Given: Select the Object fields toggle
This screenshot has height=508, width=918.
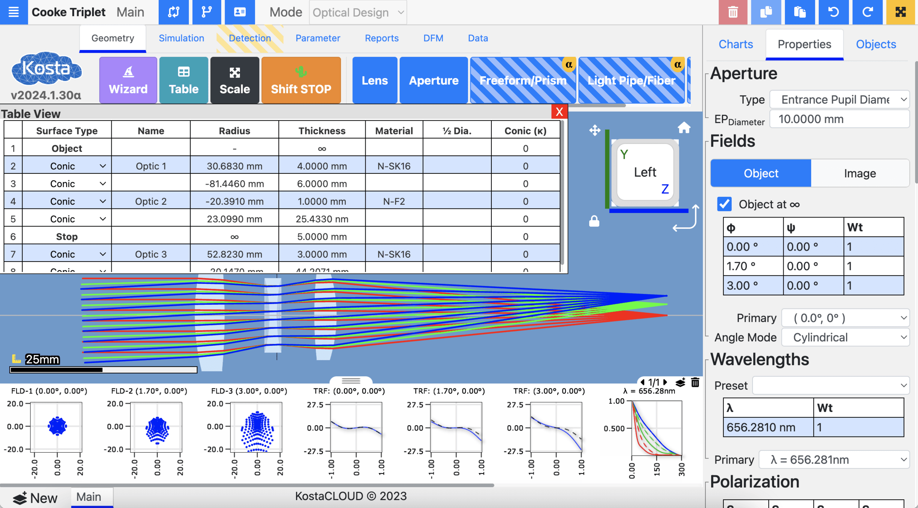Looking at the screenshot, I should tap(760, 173).
